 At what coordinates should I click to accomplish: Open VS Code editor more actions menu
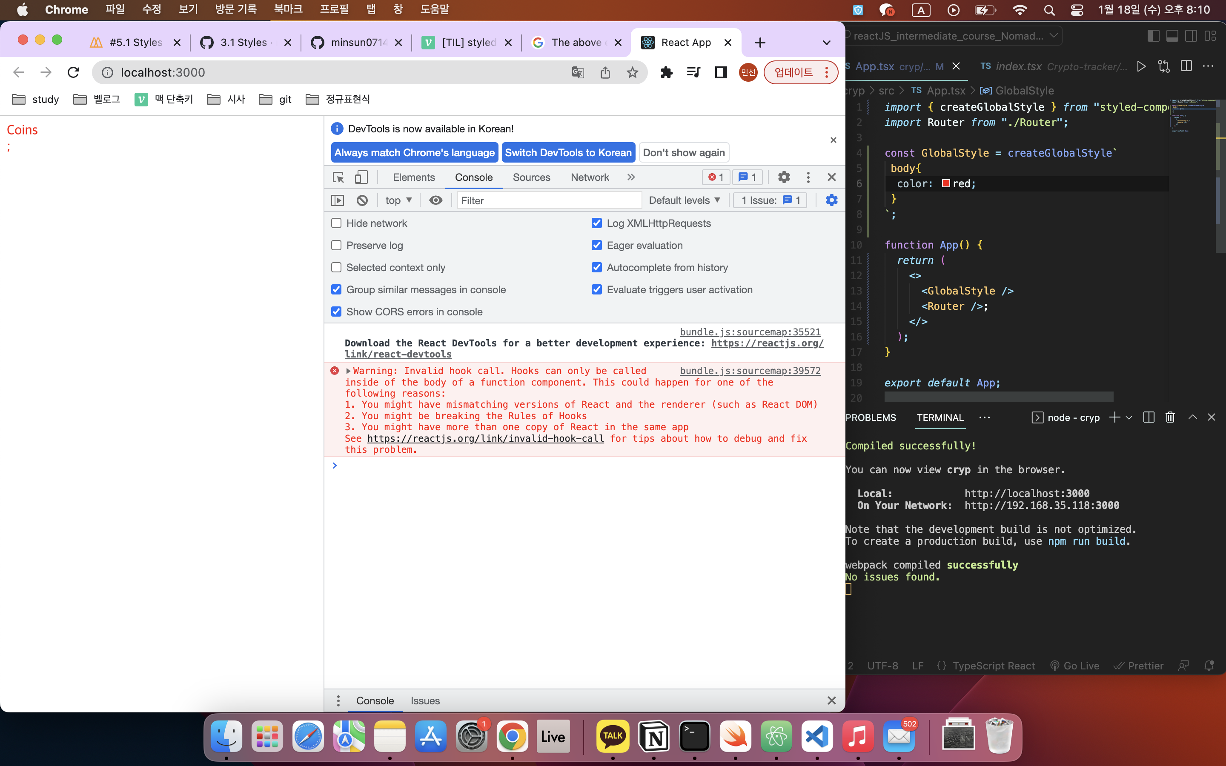click(1208, 66)
